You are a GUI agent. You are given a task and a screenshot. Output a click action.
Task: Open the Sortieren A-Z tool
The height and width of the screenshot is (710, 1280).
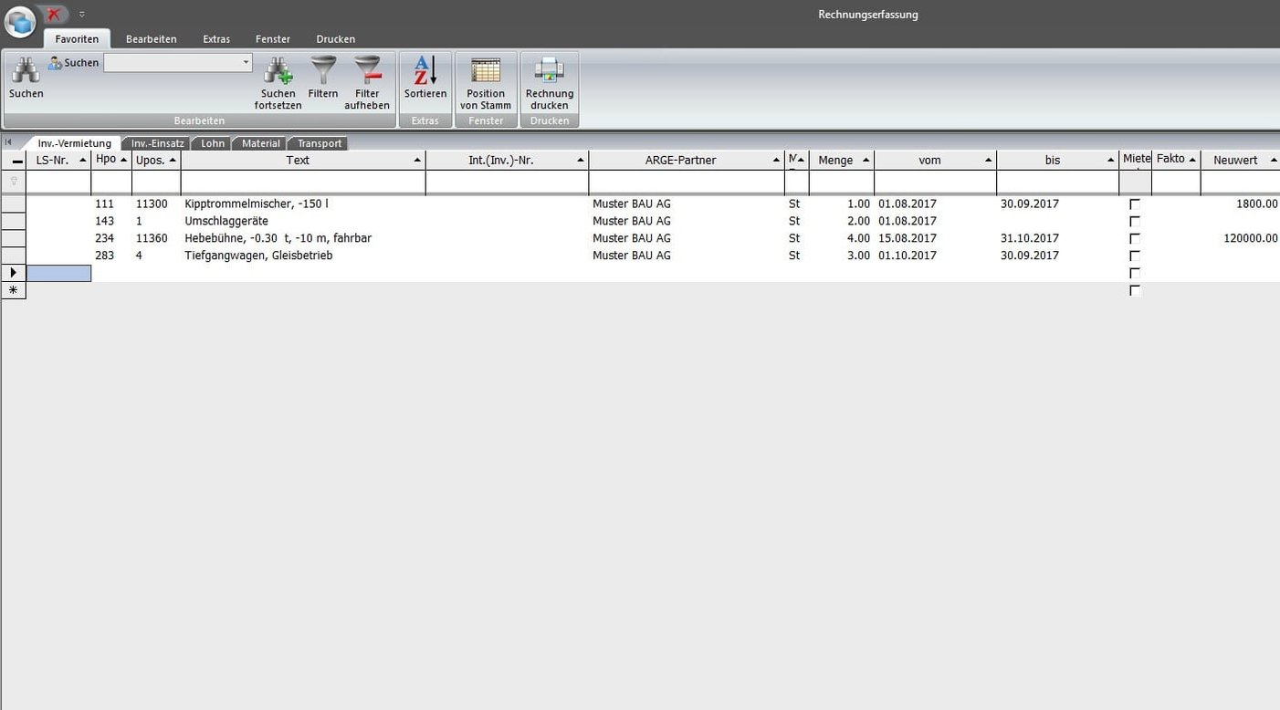coord(425,70)
